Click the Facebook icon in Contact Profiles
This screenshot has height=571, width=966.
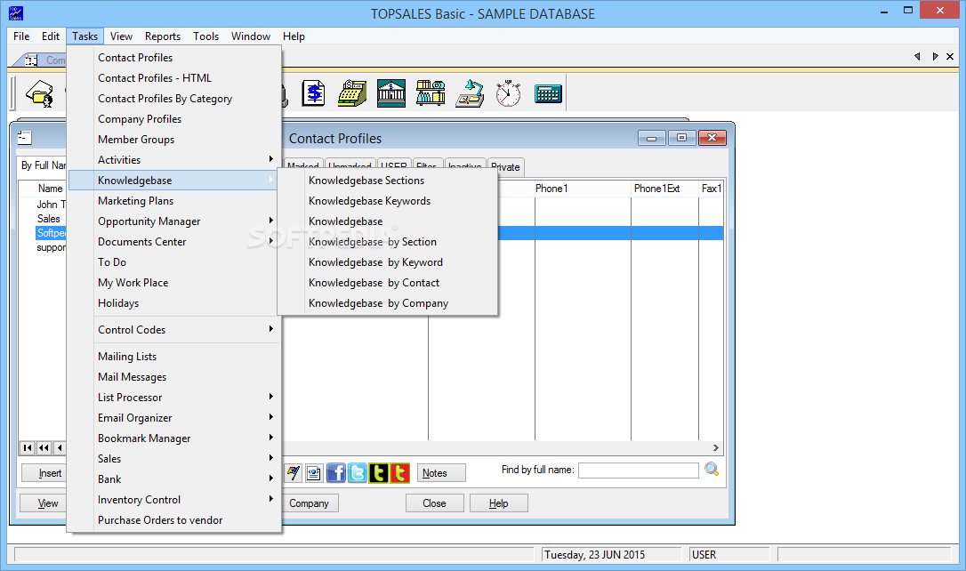pos(335,472)
